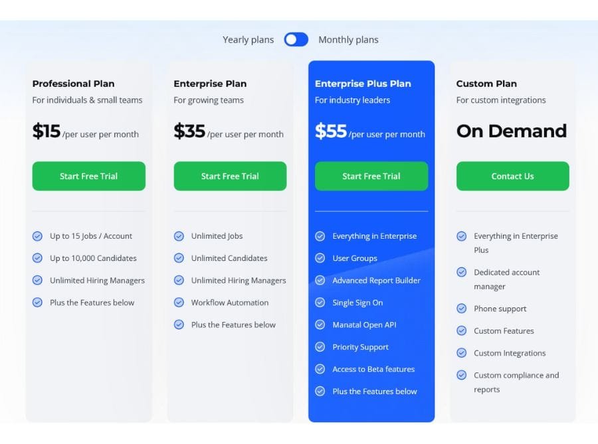
Task: Select the Monthly plans label
Action: click(348, 40)
